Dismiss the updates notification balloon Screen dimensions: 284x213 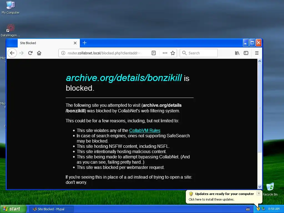259,193
